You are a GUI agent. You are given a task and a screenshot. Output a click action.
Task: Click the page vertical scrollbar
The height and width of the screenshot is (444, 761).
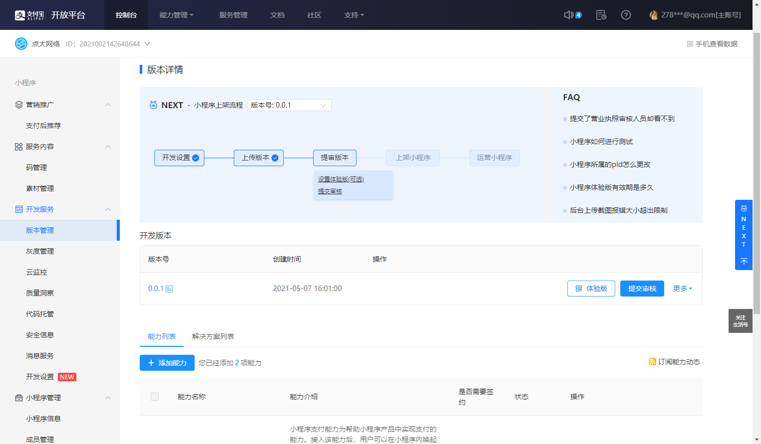pos(757,174)
